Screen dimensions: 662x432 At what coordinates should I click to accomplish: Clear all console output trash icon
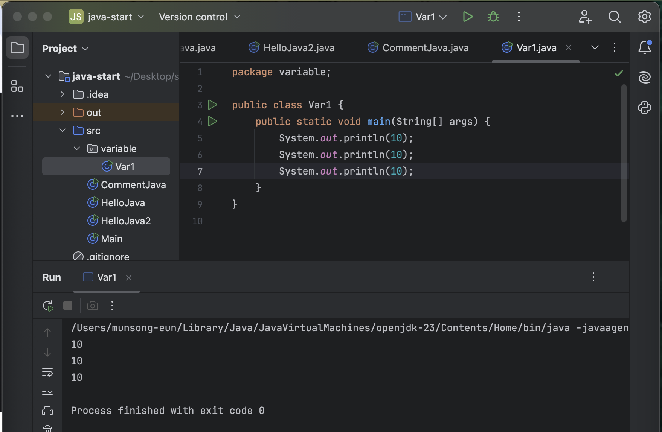(47, 428)
